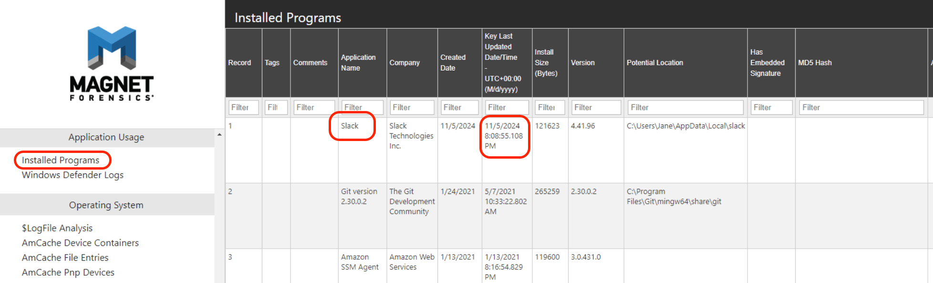Sort by Application Name column header
This screenshot has width=933, height=283.
click(358, 63)
